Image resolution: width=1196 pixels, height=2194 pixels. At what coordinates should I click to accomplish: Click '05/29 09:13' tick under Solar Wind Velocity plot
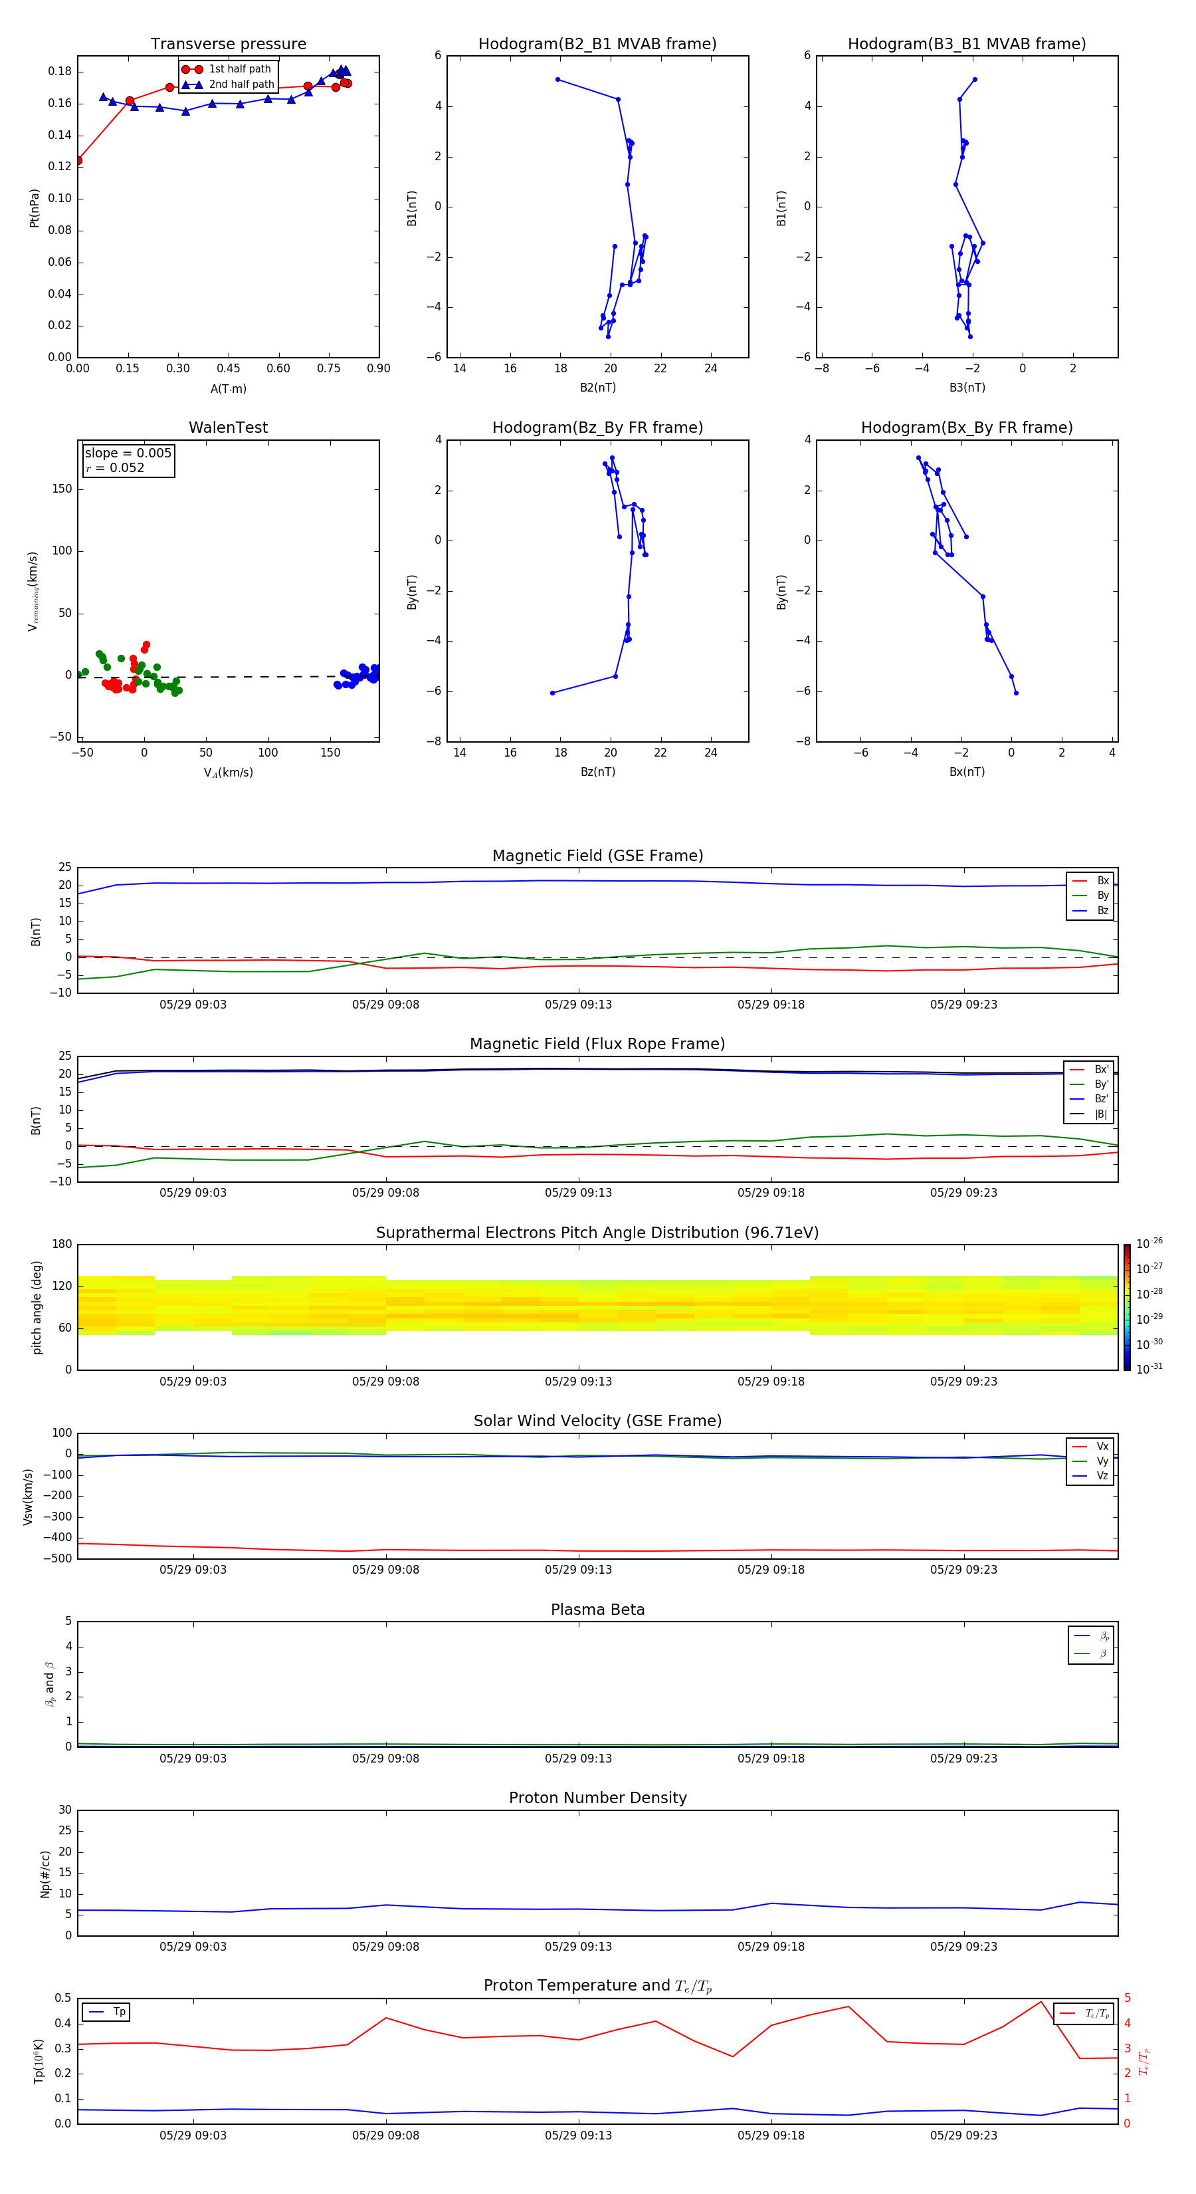[x=578, y=1570]
